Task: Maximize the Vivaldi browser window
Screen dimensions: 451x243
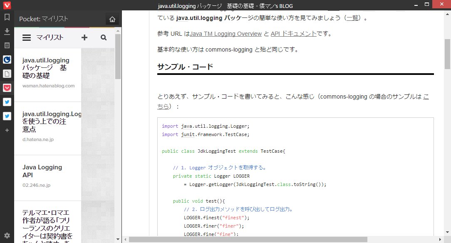Action: 427,5
